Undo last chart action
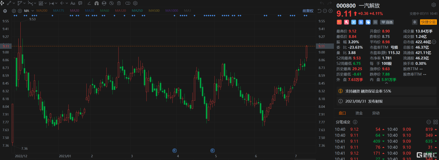This screenshot has width=439, height=160. [x=322, y=3]
